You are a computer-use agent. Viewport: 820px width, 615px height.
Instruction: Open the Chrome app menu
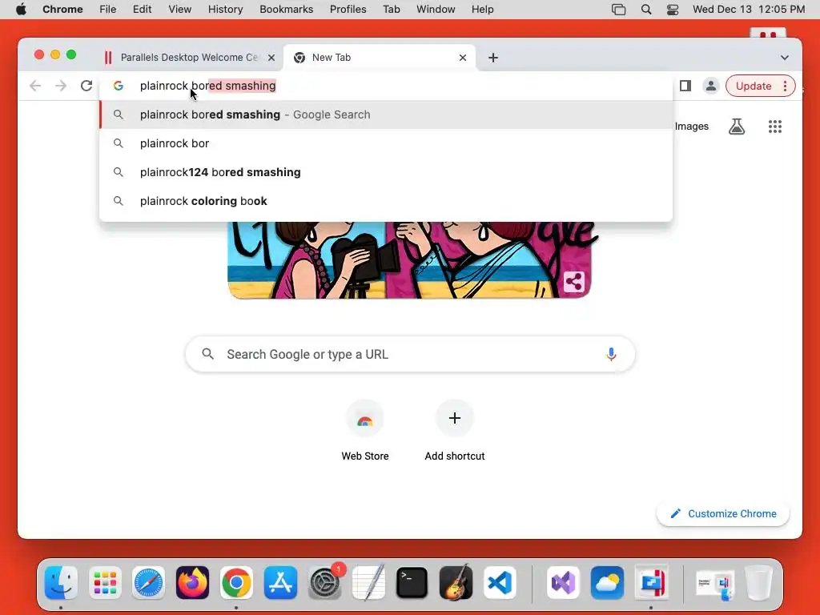pyautogui.click(x=62, y=10)
